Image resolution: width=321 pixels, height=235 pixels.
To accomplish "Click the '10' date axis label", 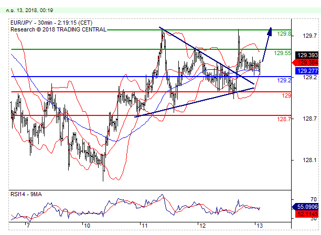I will pos(87,226).
